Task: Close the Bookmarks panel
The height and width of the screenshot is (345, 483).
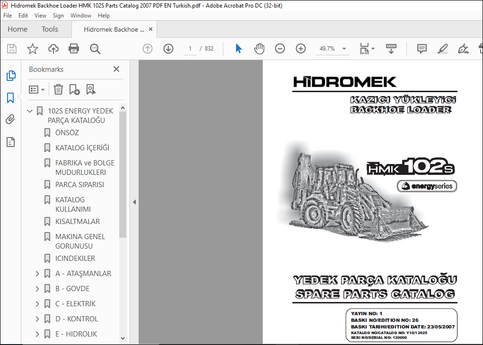Action: tap(116, 69)
